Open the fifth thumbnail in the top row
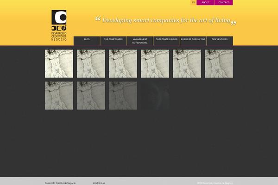 (187, 63)
